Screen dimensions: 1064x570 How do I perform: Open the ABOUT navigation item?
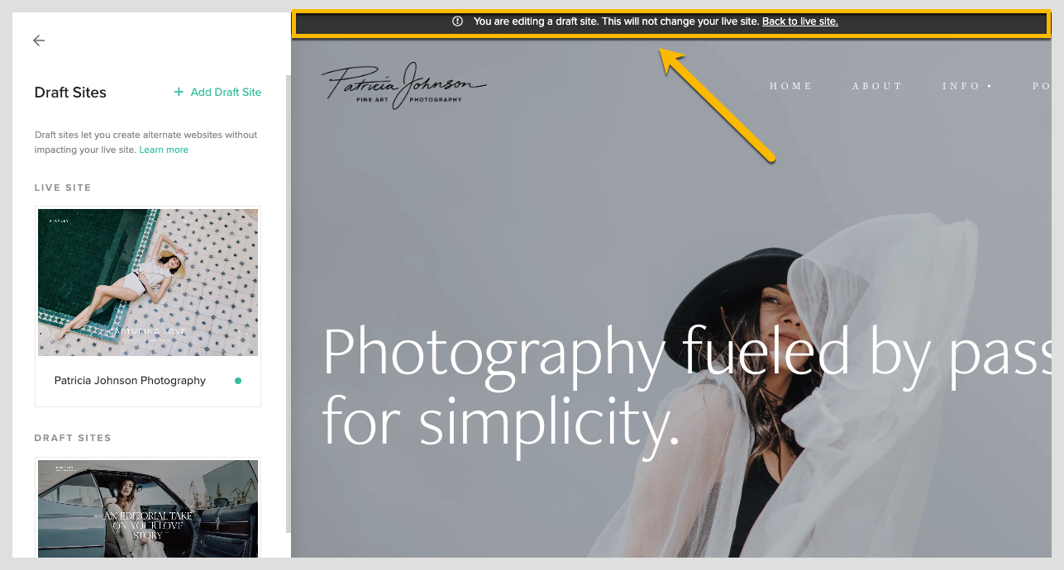pos(877,86)
